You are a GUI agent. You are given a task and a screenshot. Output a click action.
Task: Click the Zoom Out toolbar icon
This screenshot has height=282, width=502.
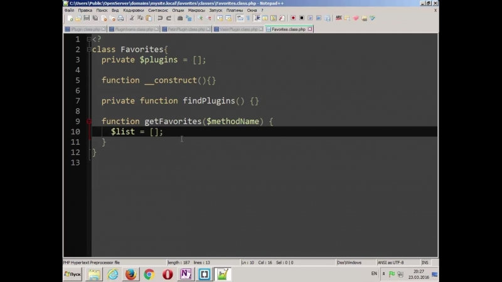(x=209, y=18)
